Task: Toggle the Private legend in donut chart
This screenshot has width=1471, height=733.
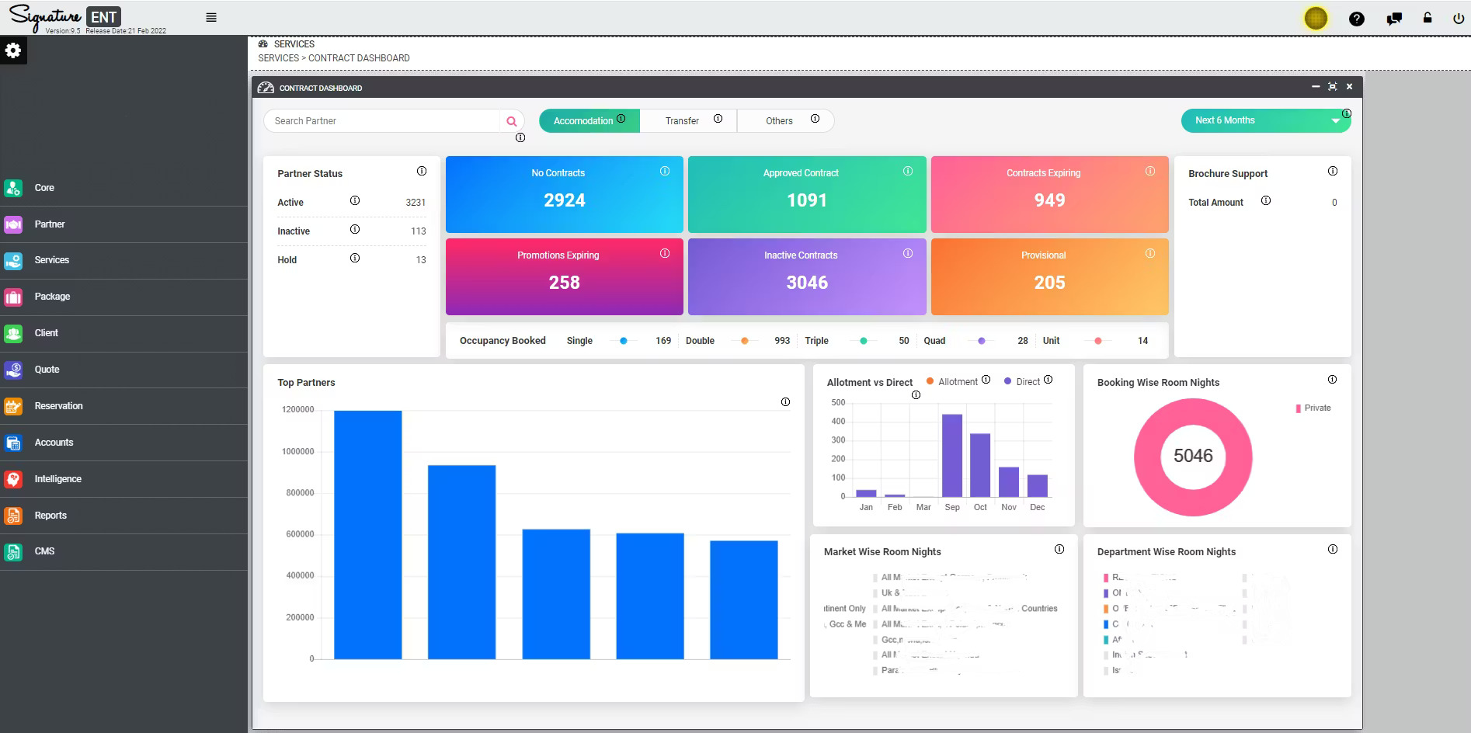Action: (x=1313, y=408)
